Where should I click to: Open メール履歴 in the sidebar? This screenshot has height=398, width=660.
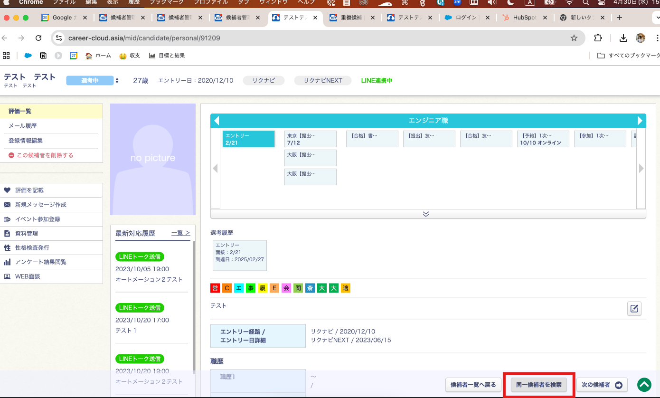pyautogui.click(x=23, y=126)
